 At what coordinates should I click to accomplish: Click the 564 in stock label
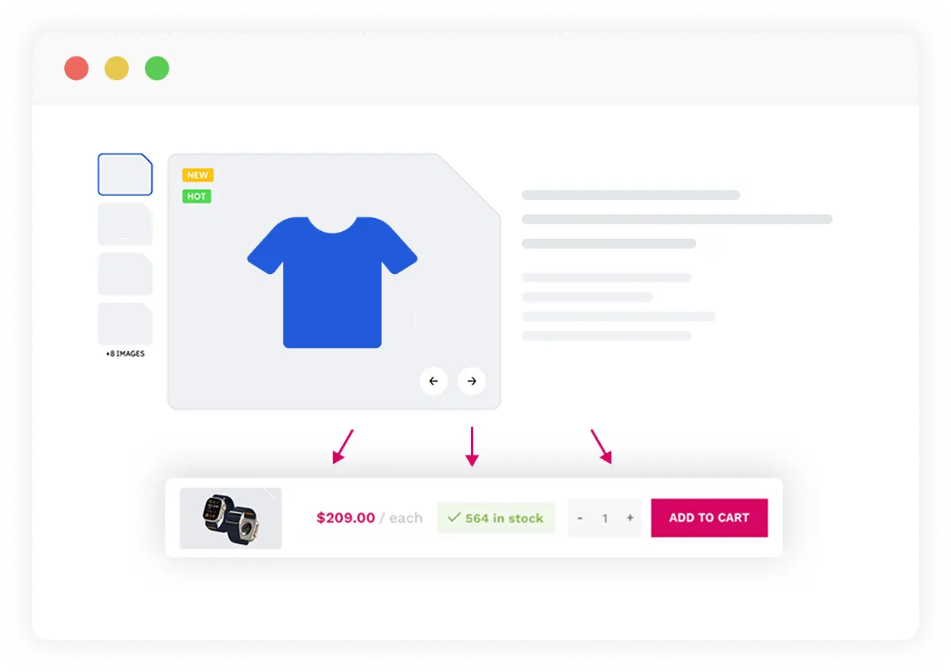pos(504,518)
